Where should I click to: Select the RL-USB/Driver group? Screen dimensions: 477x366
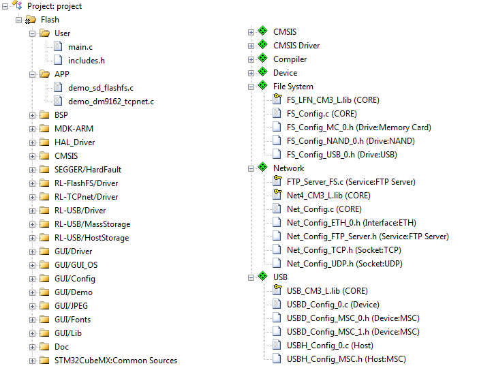tap(80, 210)
